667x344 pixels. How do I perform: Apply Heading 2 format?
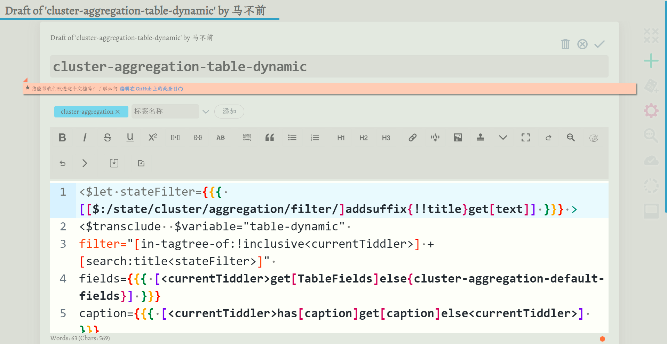click(364, 138)
